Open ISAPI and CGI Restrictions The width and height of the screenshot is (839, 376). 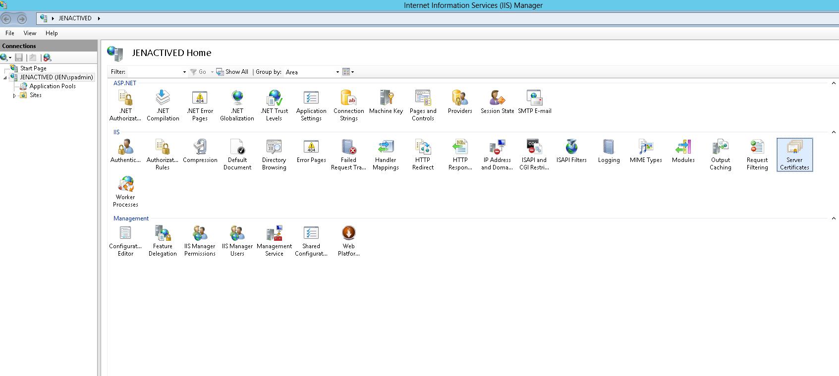[x=534, y=154]
